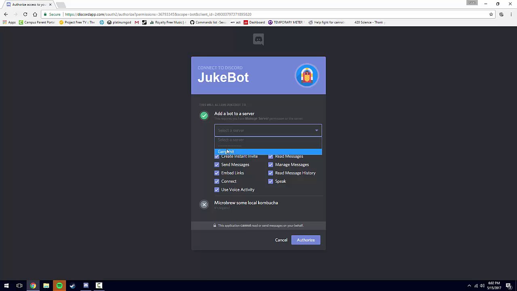Open the Windows action center notifications
Screen dimensions: 517x291
click(509, 286)
